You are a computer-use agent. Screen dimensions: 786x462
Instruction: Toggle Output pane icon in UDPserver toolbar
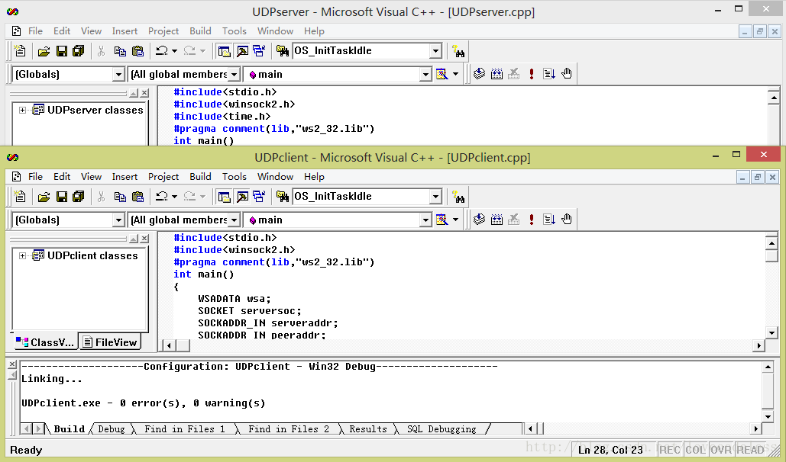pos(242,51)
